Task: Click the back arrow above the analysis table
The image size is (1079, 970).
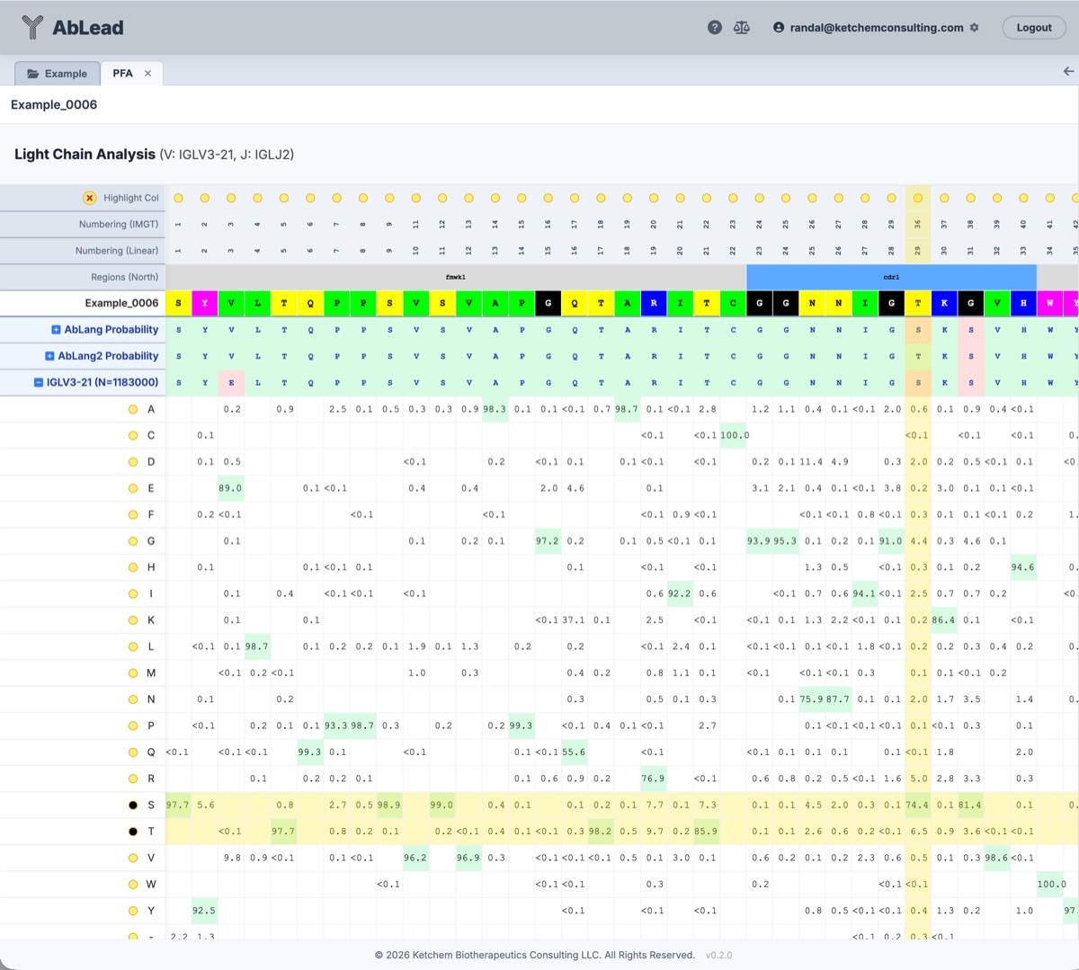Action: coord(1068,71)
